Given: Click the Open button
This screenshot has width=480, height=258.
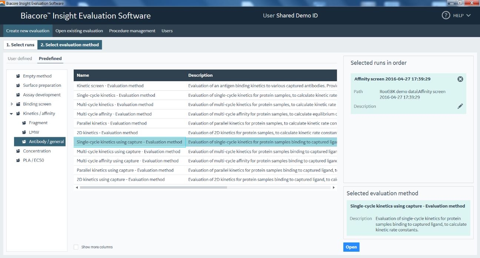Looking at the screenshot, I should coord(351,247).
